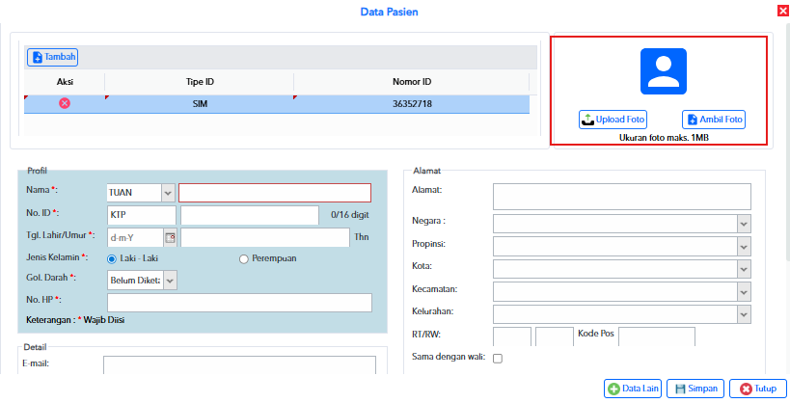Expand the Negara dropdown
This screenshot has width=790, height=403.
(744, 224)
